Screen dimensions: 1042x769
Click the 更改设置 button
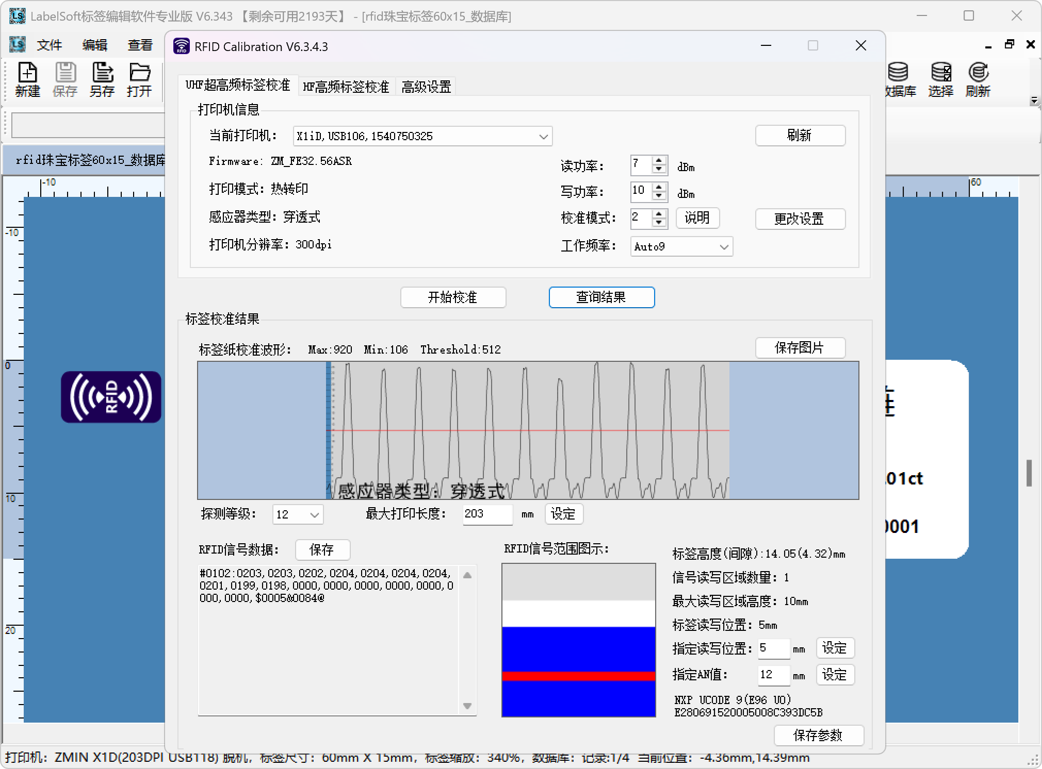tap(800, 219)
